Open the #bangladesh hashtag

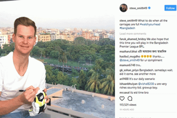(x=127, y=28)
